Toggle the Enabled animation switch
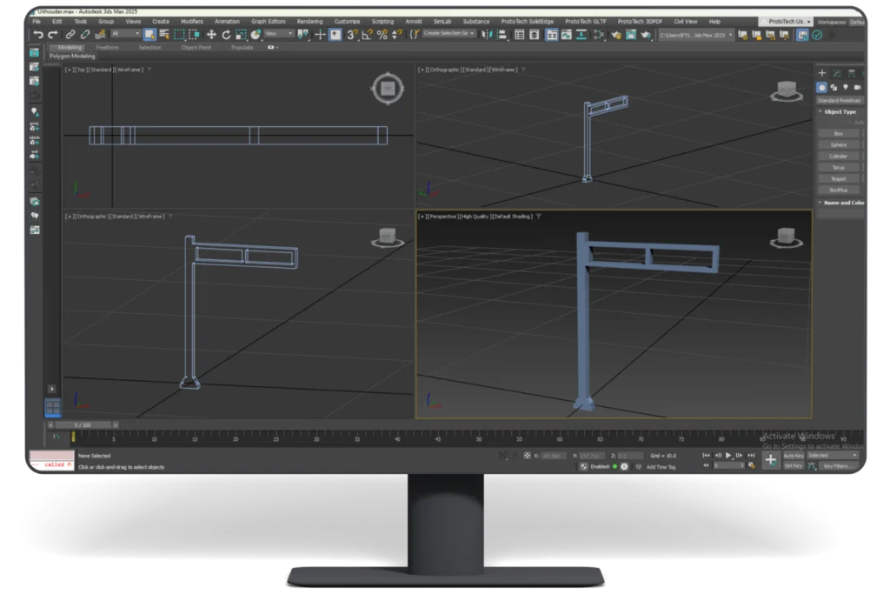The image size is (890, 594). [x=601, y=467]
